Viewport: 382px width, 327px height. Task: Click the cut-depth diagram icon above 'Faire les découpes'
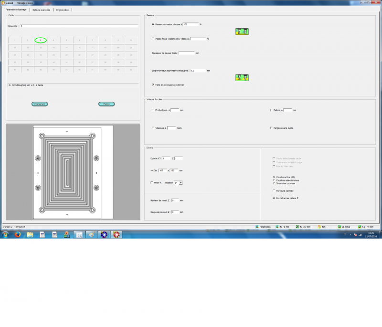[243, 77]
